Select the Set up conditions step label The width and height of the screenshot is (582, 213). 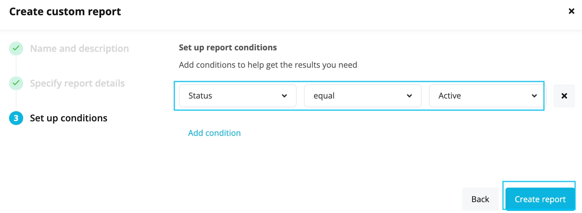(x=68, y=118)
